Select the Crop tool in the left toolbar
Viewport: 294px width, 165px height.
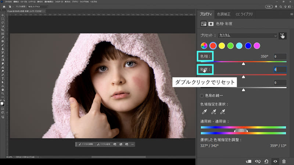point(3,30)
